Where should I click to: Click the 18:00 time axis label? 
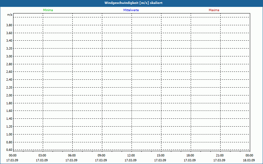coord(190,155)
